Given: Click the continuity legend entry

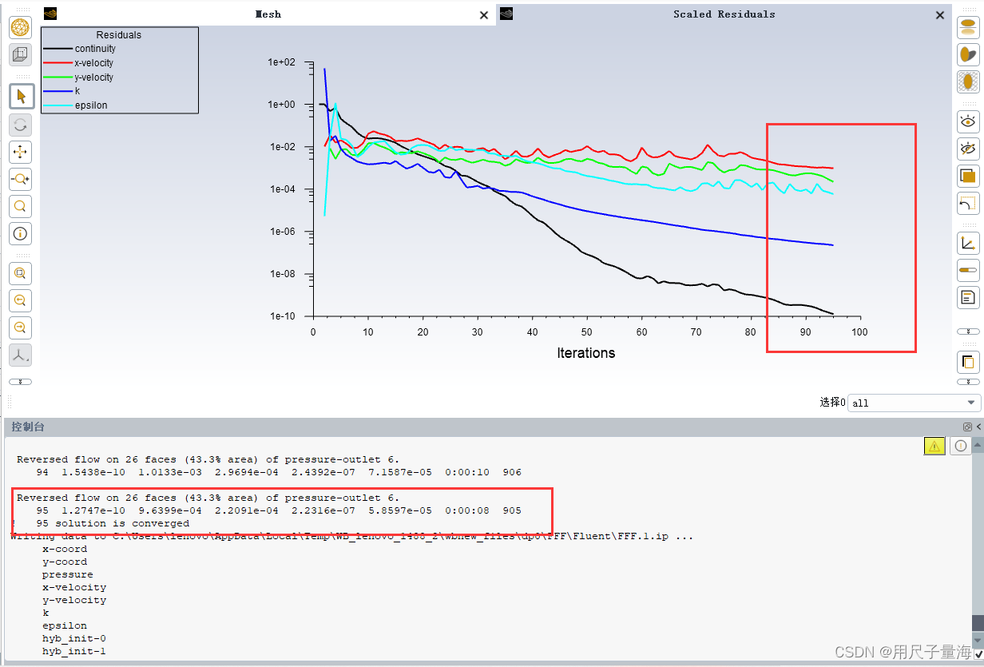Looking at the screenshot, I should pos(79,49).
